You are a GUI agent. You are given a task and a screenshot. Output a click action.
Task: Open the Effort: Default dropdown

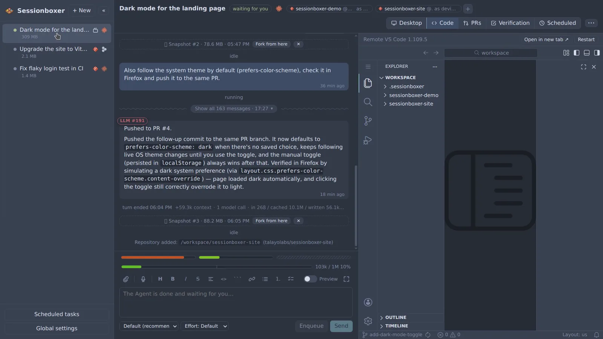coord(205,326)
